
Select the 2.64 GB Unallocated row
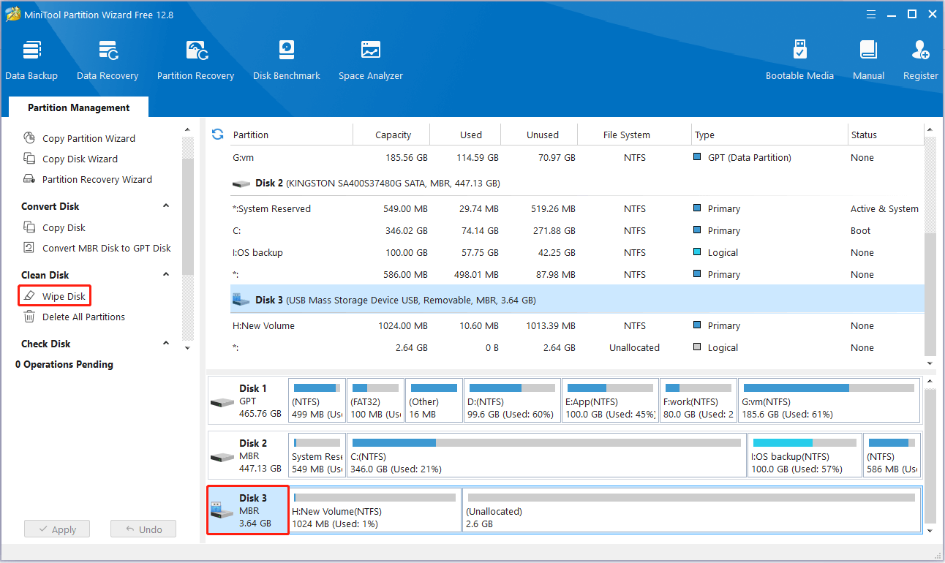point(576,347)
